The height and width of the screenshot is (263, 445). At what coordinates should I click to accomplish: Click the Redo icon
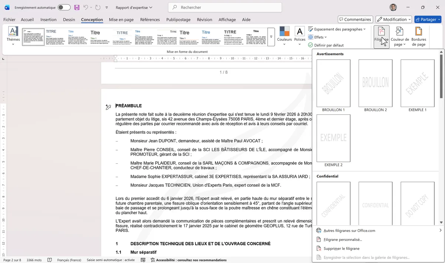coord(97,7)
